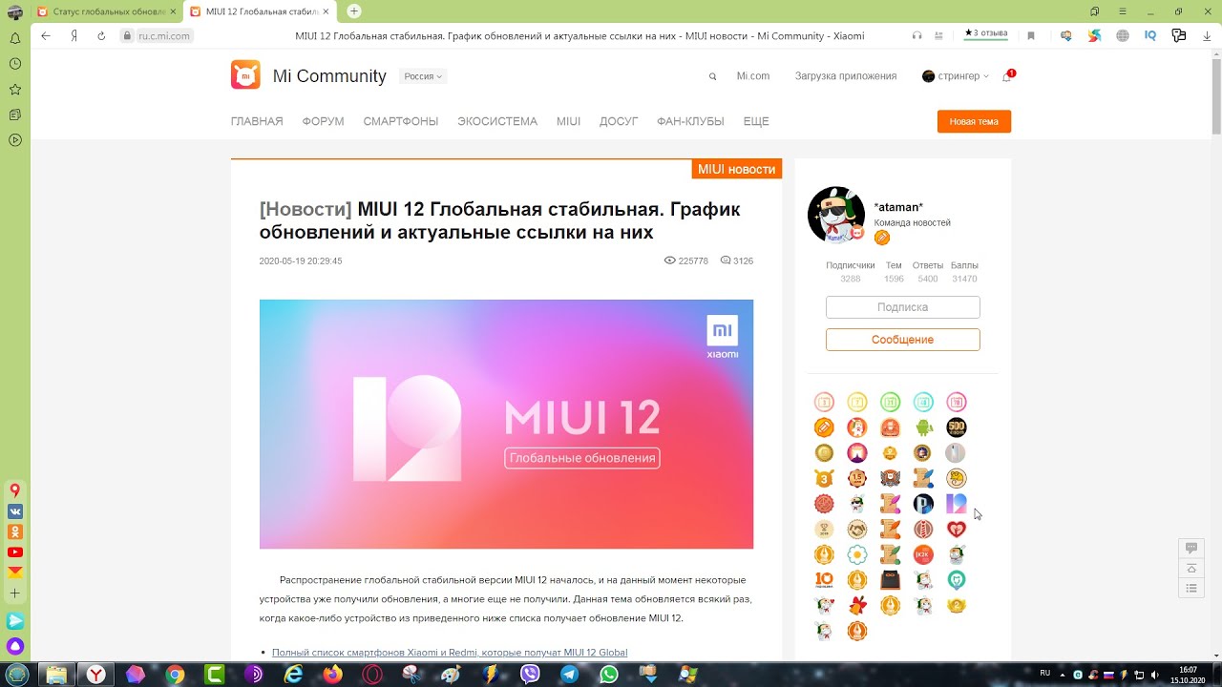Click the comments count 3126
Screen dimensions: 1222x687
tap(736, 260)
